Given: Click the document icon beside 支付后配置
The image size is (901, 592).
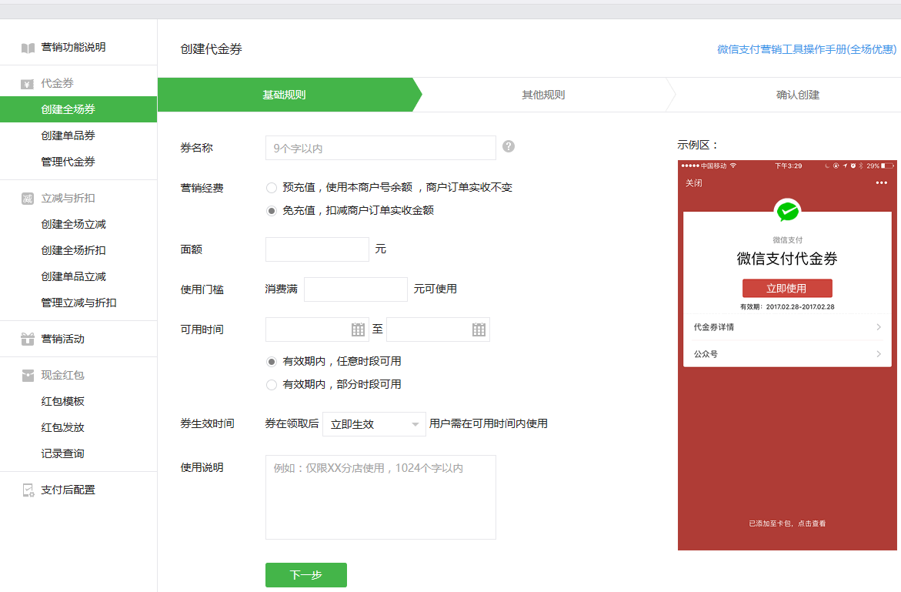Looking at the screenshot, I should tap(28, 490).
